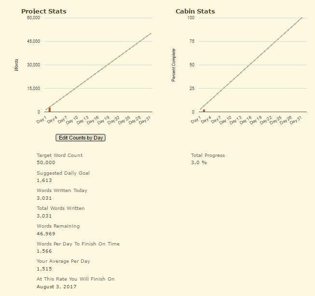Screen dimensions: 315x296
Task: Click the Words Per Day To Finish value 1,566
Action: 44,251
